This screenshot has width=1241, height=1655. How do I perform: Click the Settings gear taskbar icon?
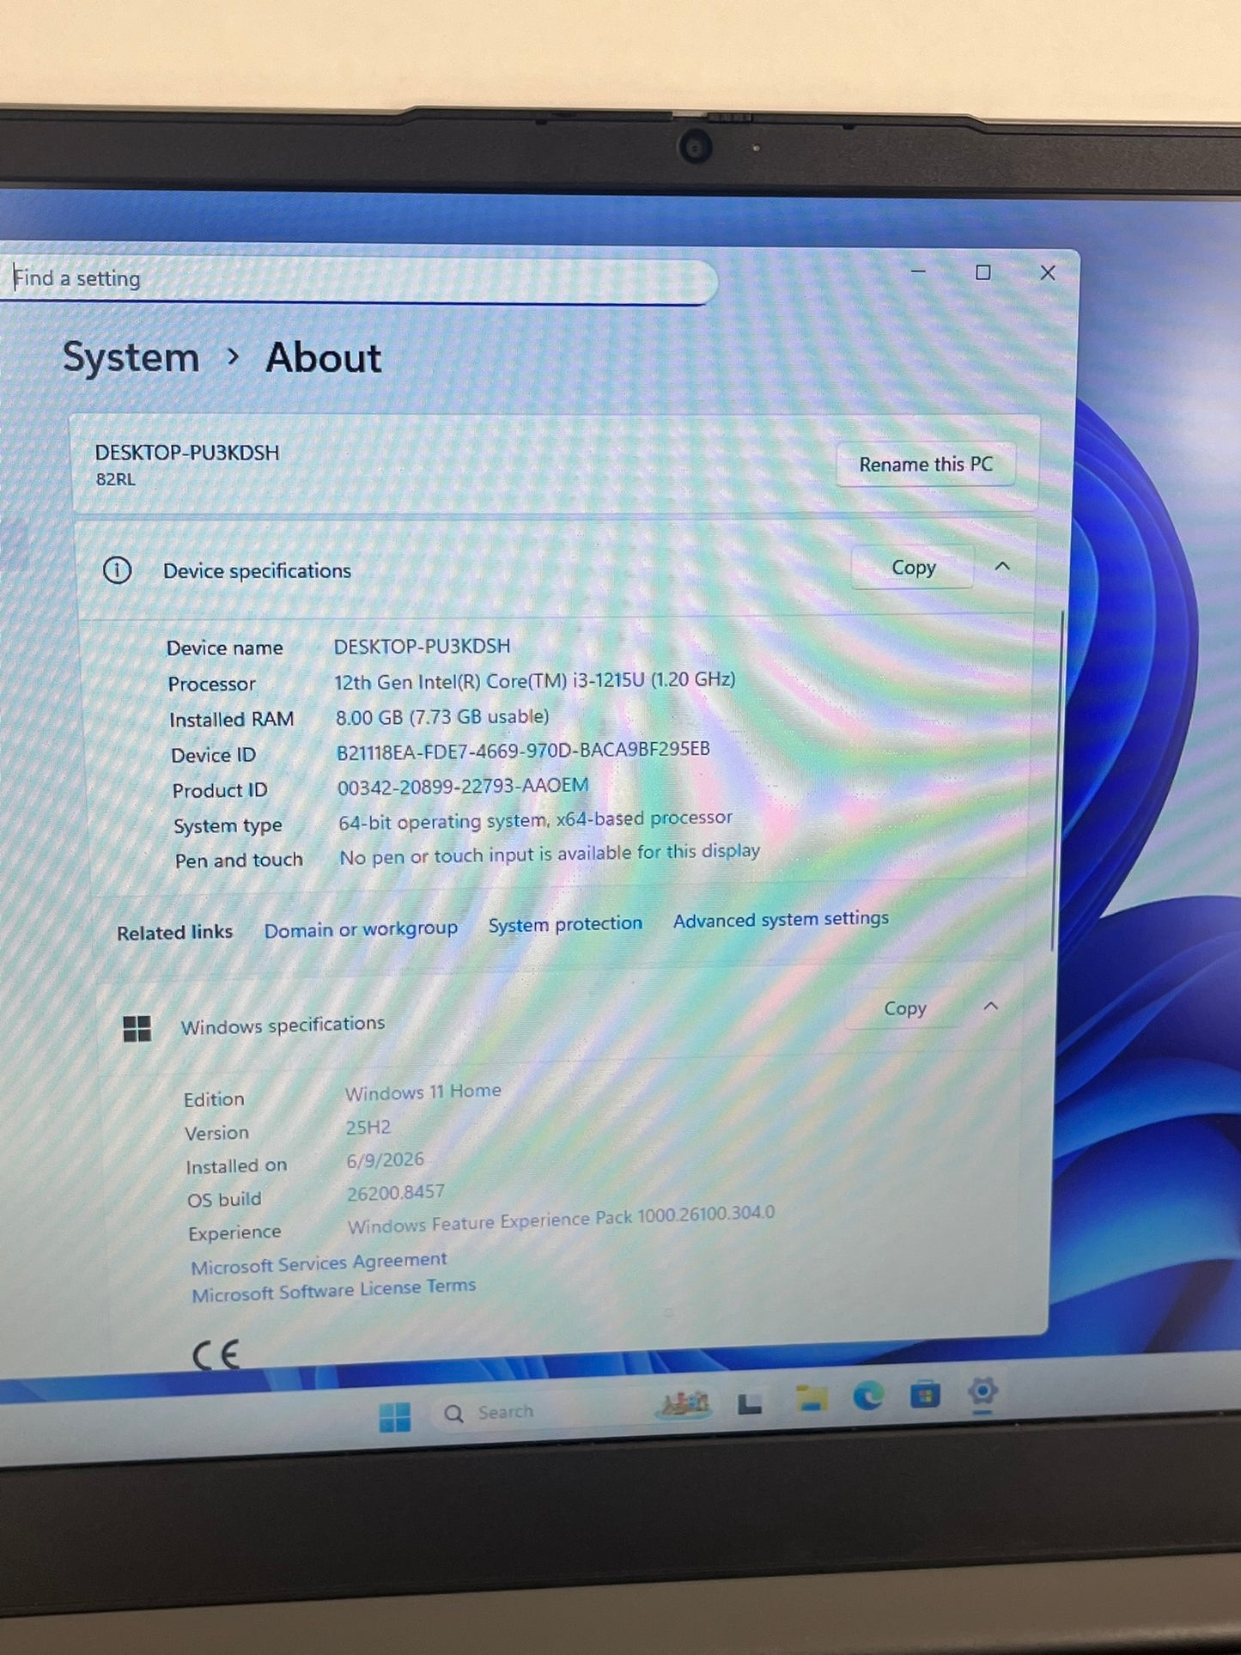(982, 1390)
